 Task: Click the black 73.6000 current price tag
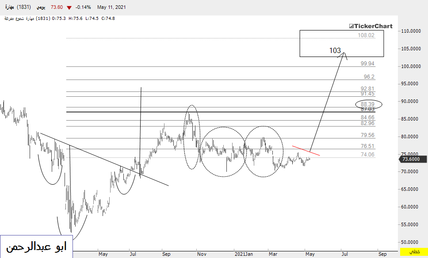(x=414, y=159)
